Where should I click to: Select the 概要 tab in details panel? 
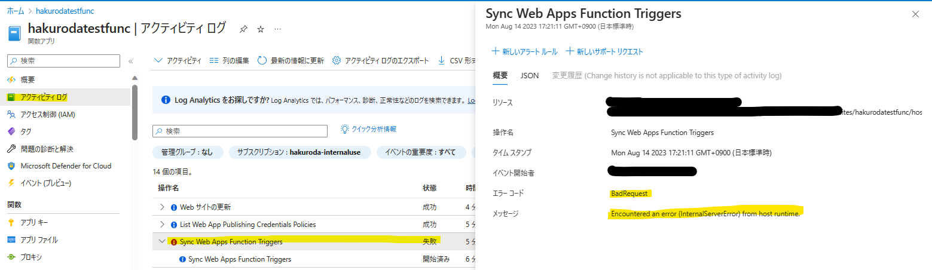[x=500, y=76]
